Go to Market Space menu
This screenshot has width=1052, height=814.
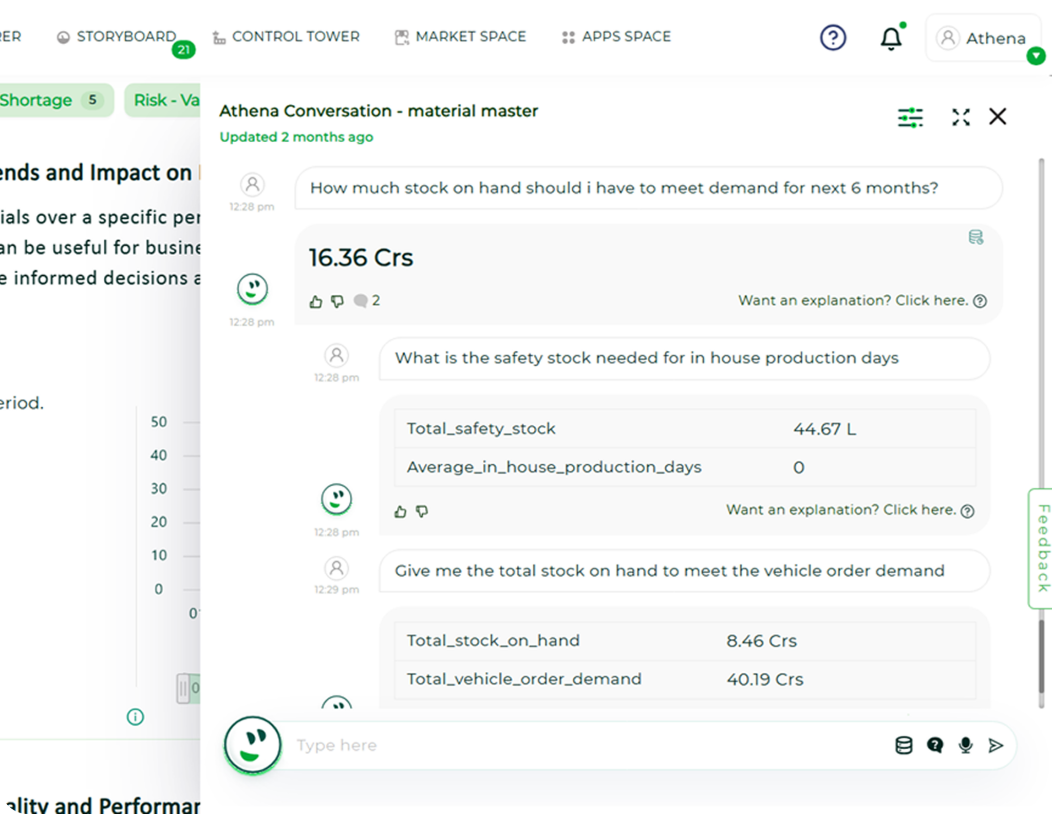(x=460, y=36)
